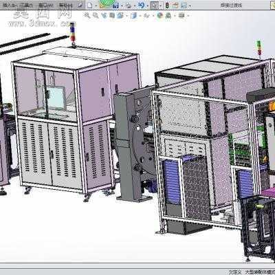Click the file properties icon
Image resolution: width=275 pixels, height=275 pixels.
(175, 5)
